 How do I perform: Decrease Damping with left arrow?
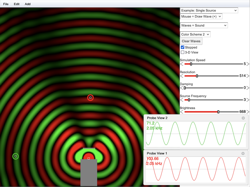(181, 88)
